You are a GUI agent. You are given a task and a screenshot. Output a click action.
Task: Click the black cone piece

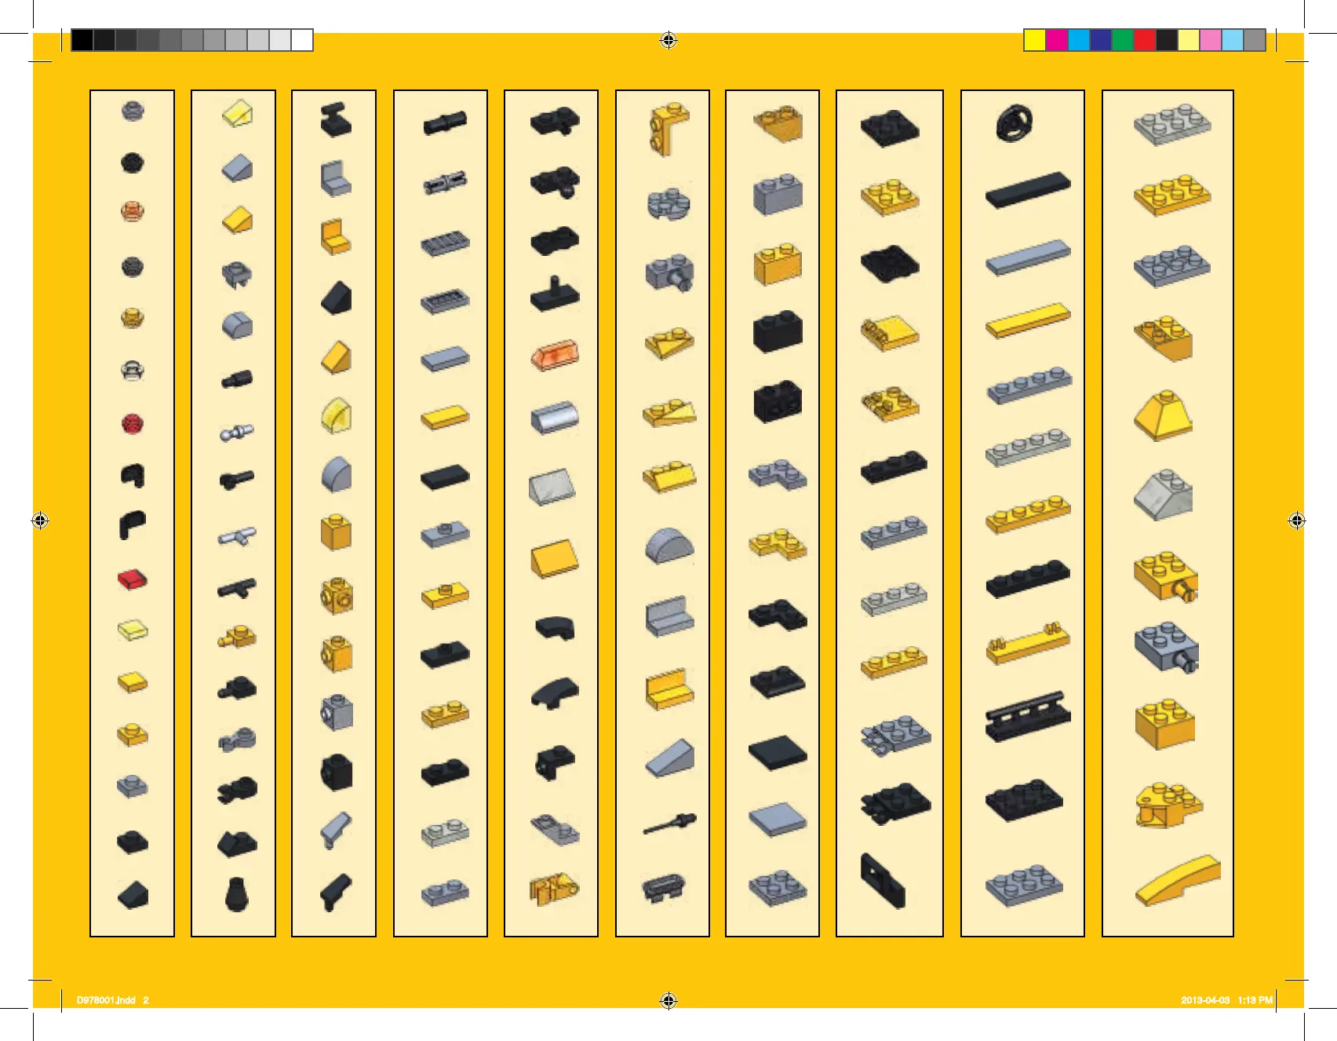click(236, 894)
